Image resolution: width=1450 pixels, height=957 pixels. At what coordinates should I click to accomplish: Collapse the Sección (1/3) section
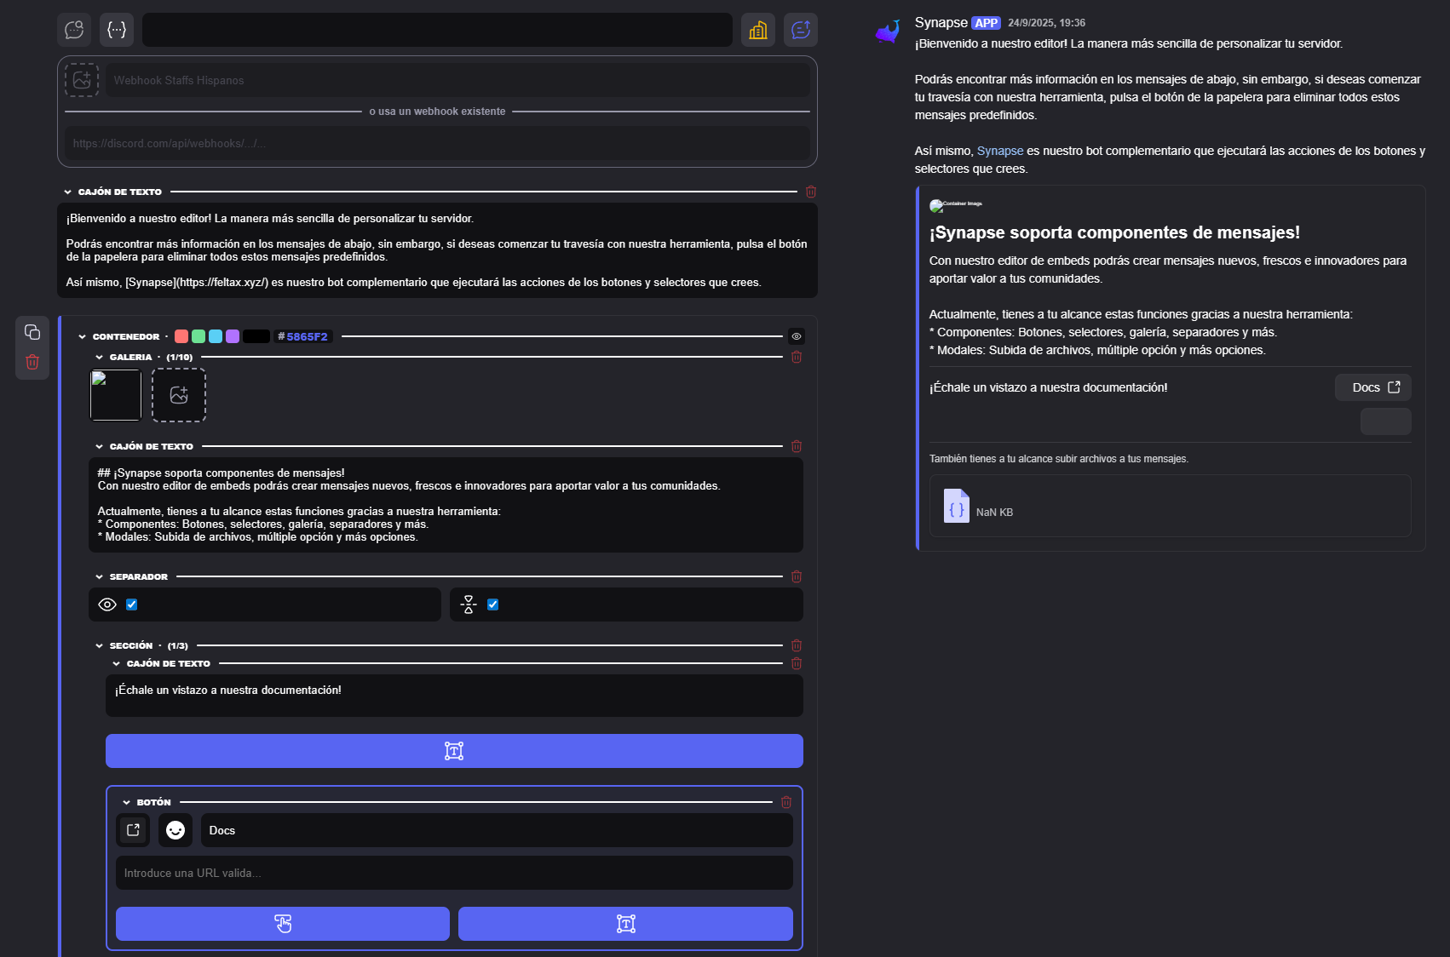click(x=100, y=646)
